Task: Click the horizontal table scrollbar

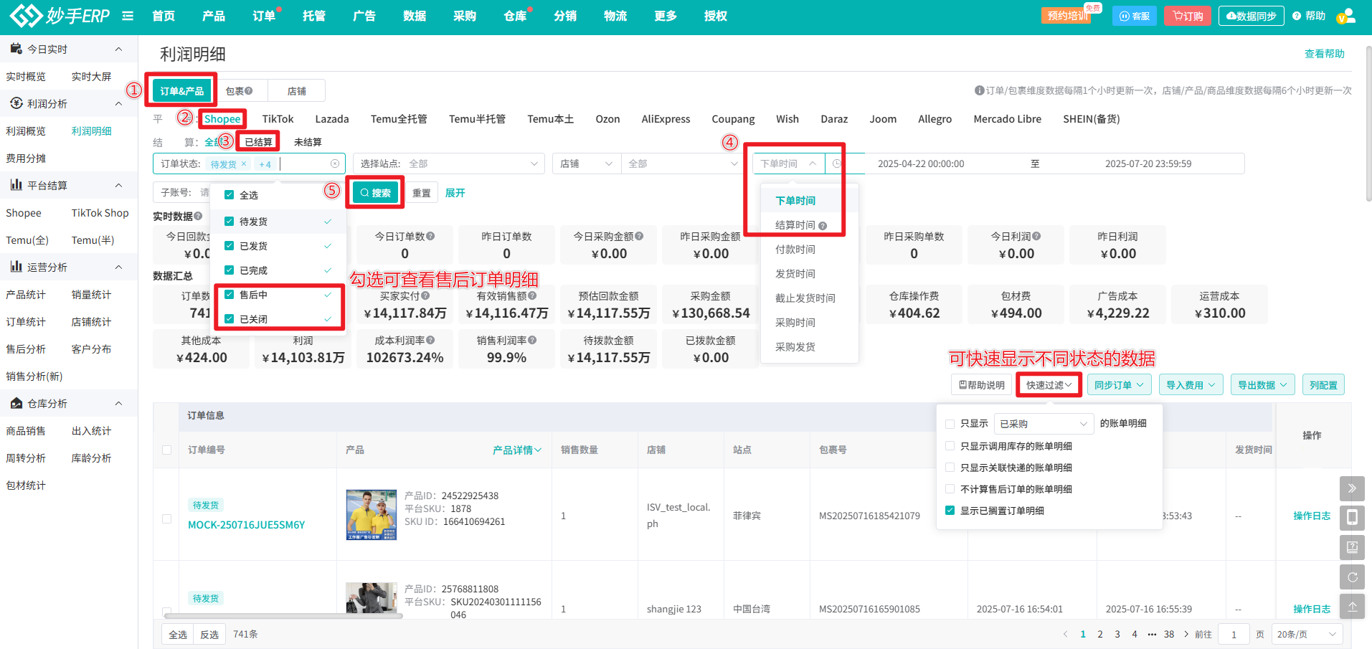Action: (283, 615)
